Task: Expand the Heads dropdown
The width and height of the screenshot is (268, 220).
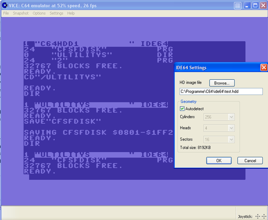Action: pos(231,128)
